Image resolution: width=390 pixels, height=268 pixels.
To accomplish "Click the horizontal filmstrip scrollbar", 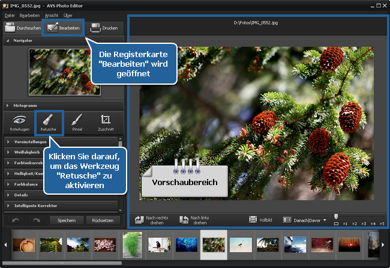I will click(x=62, y=263).
